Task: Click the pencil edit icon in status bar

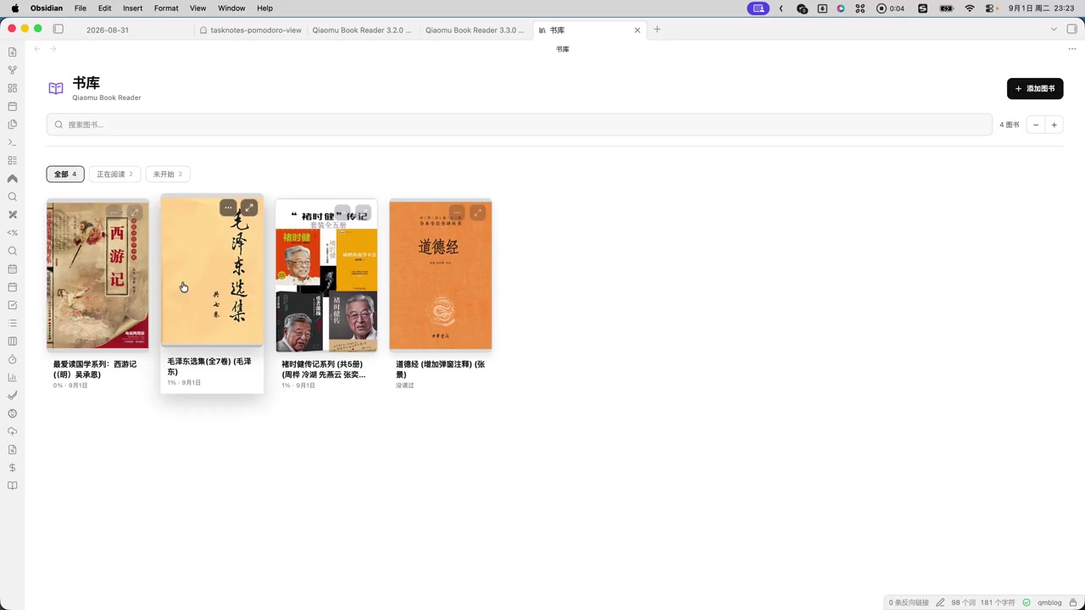Action: tap(940, 602)
